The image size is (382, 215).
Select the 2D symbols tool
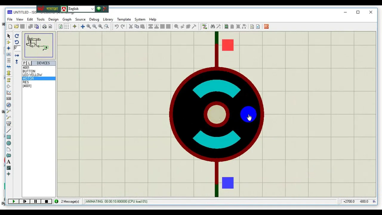pyautogui.click(x=9, y=168)
